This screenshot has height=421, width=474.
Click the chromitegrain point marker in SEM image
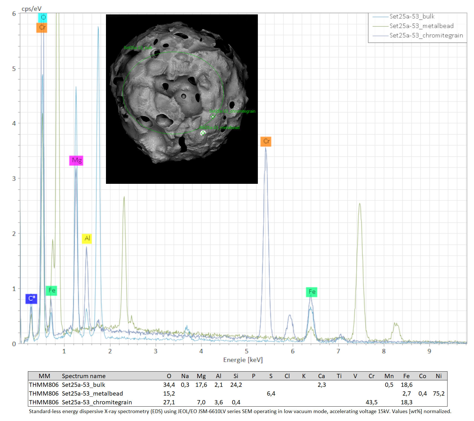(213, 116)
